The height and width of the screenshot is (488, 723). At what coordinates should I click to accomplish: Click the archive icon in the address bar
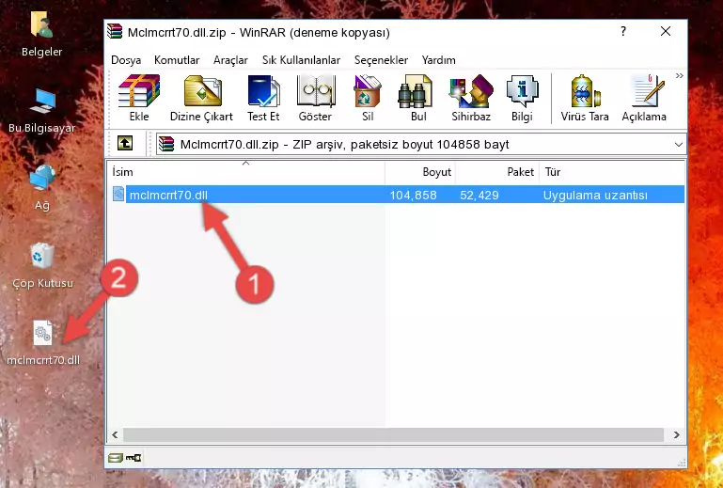(x=166, y=144)
